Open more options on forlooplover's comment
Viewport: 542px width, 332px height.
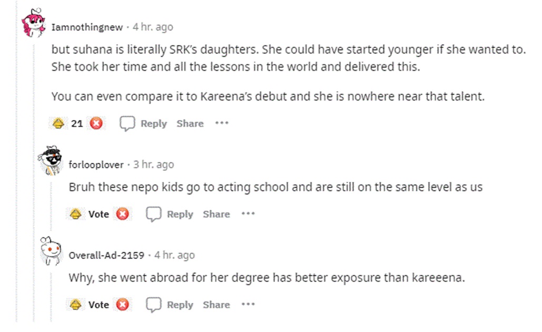point(248,214)
